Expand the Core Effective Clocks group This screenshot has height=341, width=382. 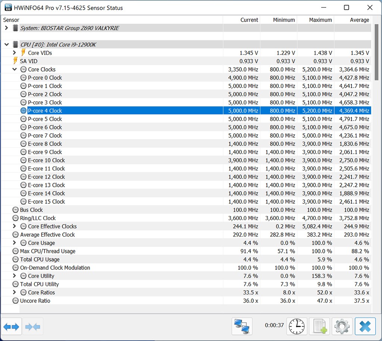[x=15, y=226]
